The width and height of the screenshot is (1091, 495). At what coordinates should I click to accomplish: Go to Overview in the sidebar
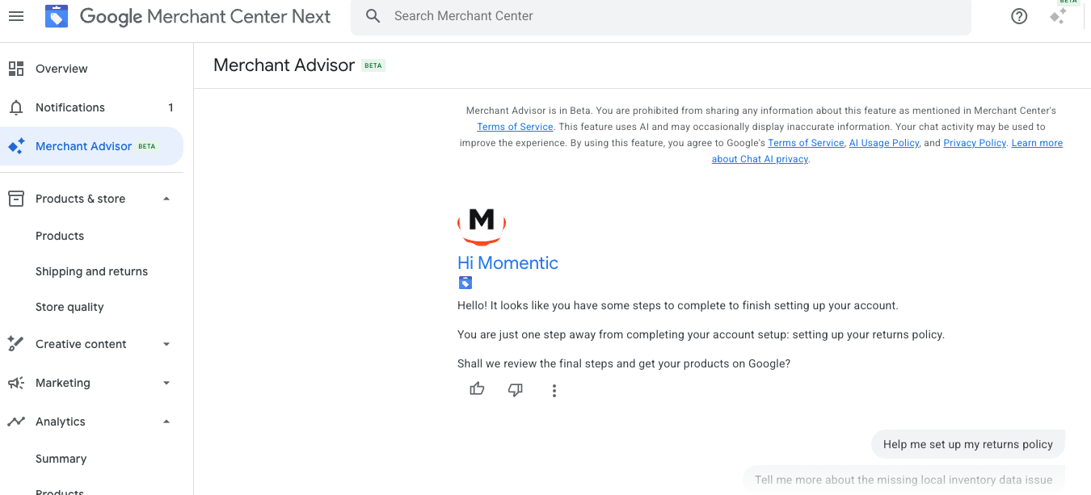tap(92, 69)
